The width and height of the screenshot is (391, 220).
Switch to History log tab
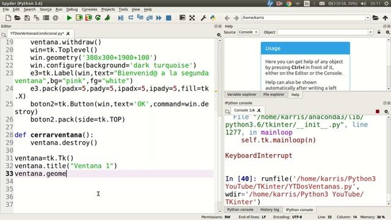[269, 210]
